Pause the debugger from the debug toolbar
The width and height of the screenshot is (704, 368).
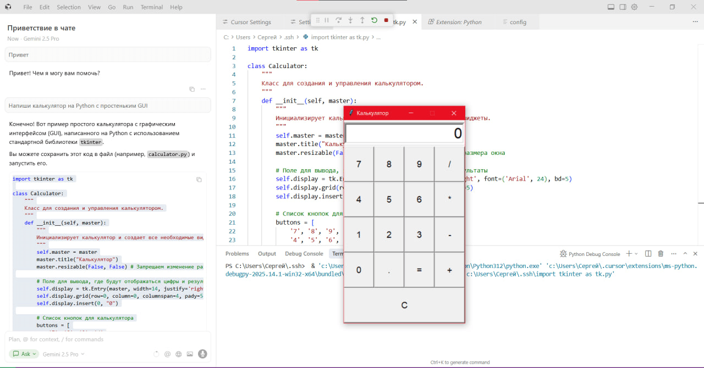click(x=327, y=20)
